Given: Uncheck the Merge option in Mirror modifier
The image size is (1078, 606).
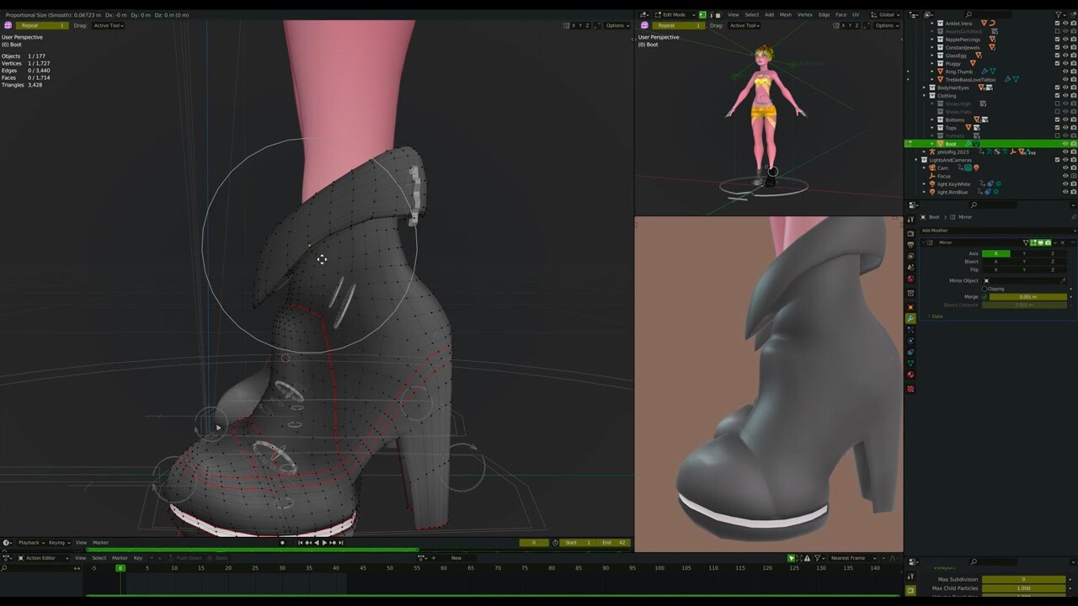Looking at the screenshot, I should coord(985,296).
